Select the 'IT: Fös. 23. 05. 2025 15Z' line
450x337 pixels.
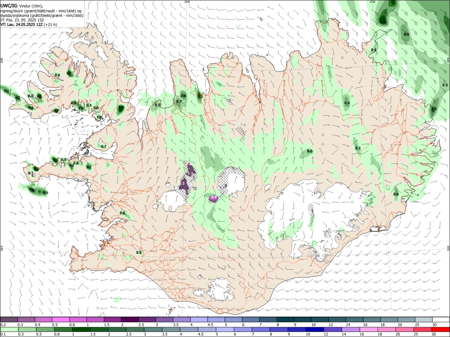click(x=22, y=20)
